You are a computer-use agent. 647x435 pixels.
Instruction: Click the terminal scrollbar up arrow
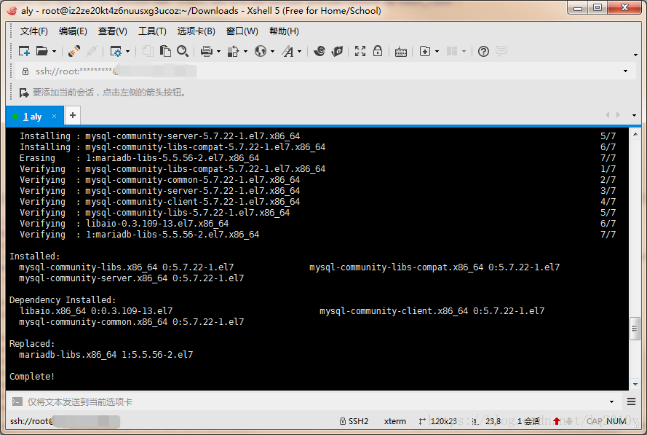[x=635, y=134]
